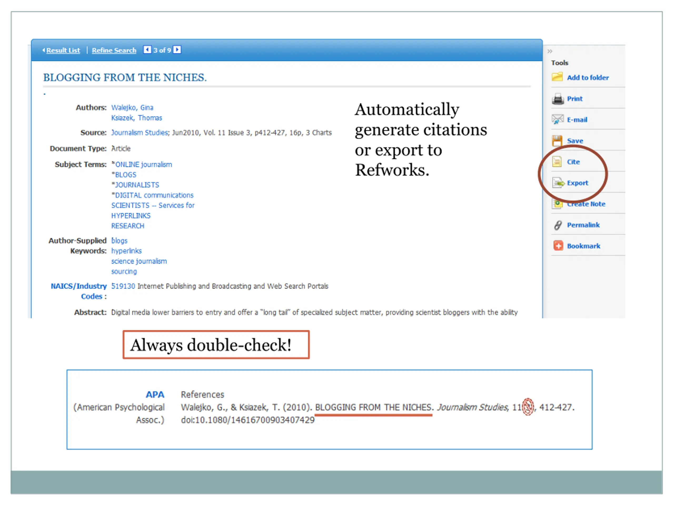
Task: Select the Bookmark text link
Action: pyautogui.click(x=583, y=246)
